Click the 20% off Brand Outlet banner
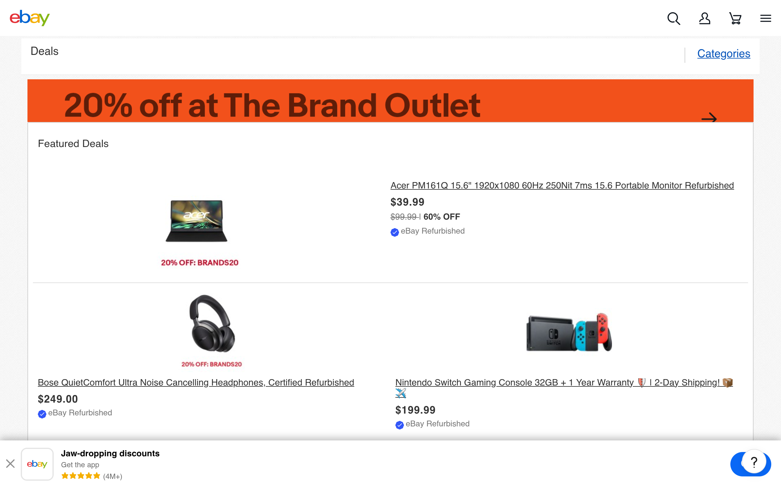The image size is (781, 488). 390,101
